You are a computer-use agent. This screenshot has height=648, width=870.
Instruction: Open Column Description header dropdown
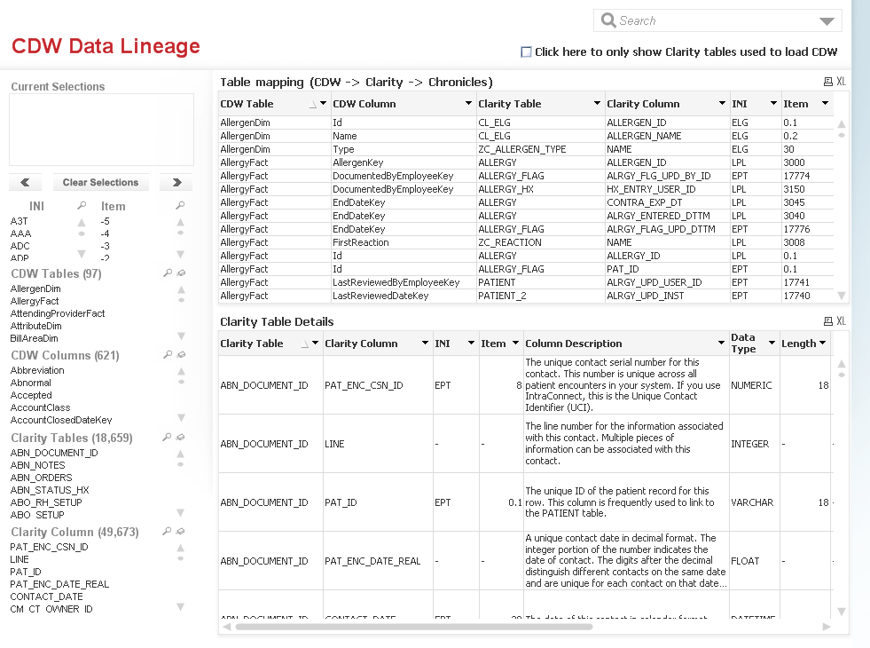click(x=721, y=344)
